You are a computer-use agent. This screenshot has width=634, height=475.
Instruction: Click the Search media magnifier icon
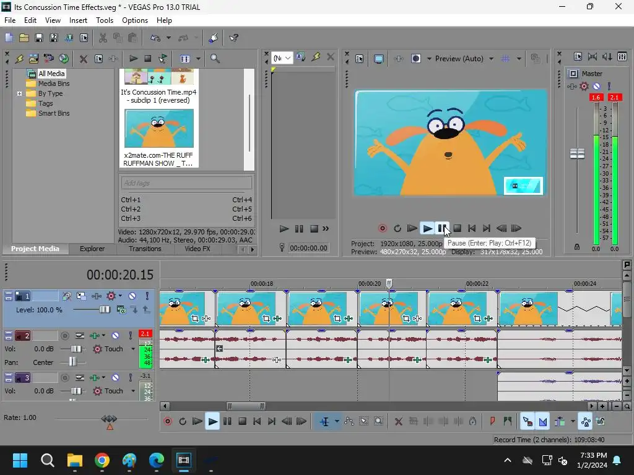[x=215, y=59]
